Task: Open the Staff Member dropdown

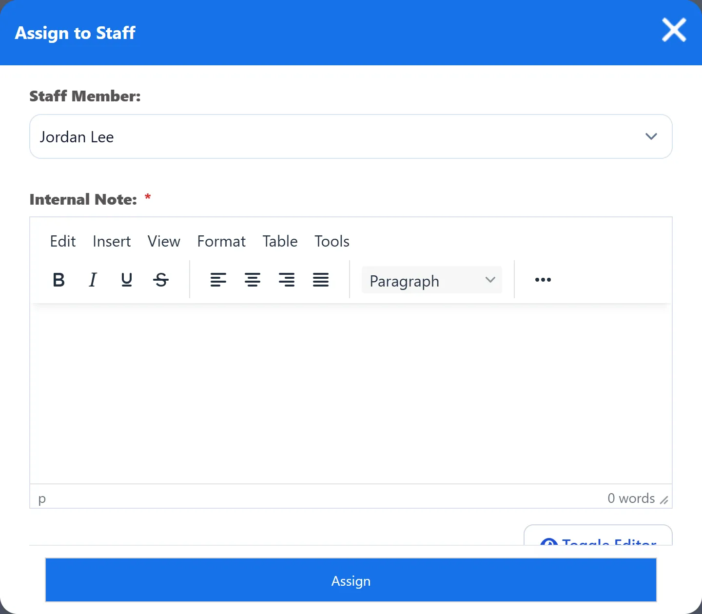Action: (x=351, y=136)
